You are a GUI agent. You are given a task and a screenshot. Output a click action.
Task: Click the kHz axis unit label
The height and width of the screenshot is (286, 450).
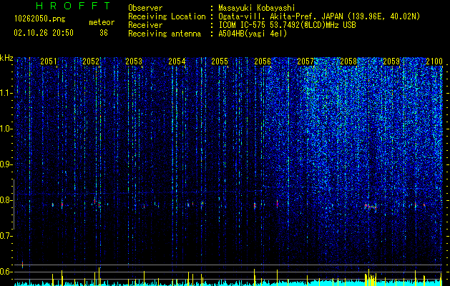(6, 58)
